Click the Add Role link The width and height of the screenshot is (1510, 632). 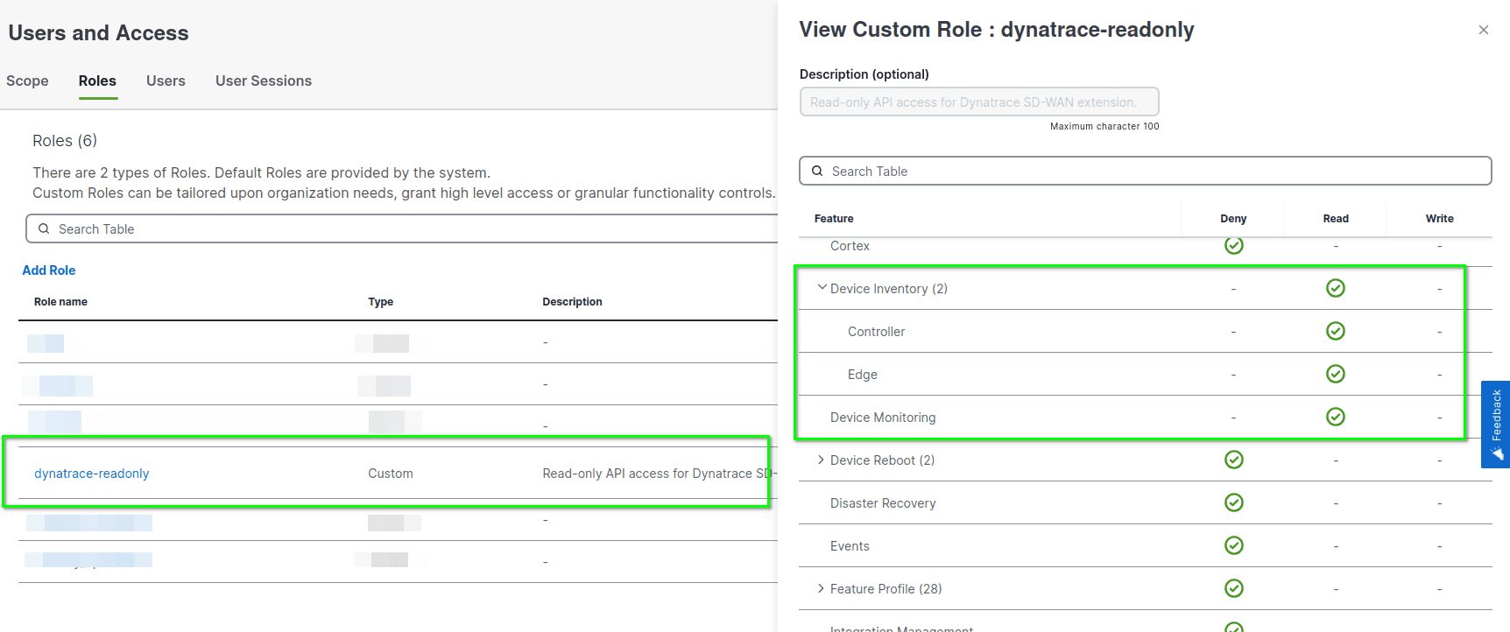(x=49, y=270)
